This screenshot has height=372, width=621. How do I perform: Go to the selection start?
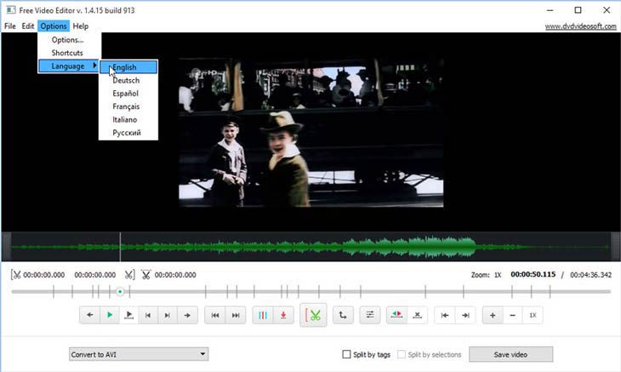tap(445, 315)
